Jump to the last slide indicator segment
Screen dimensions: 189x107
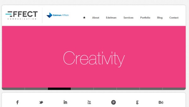[x=174, y=89]
